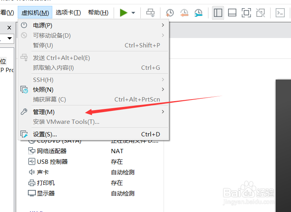Click the wrench icon beside 管理(M)
Image resolution: width=291 pixels, height=212 pixels.
pos(24,112)
